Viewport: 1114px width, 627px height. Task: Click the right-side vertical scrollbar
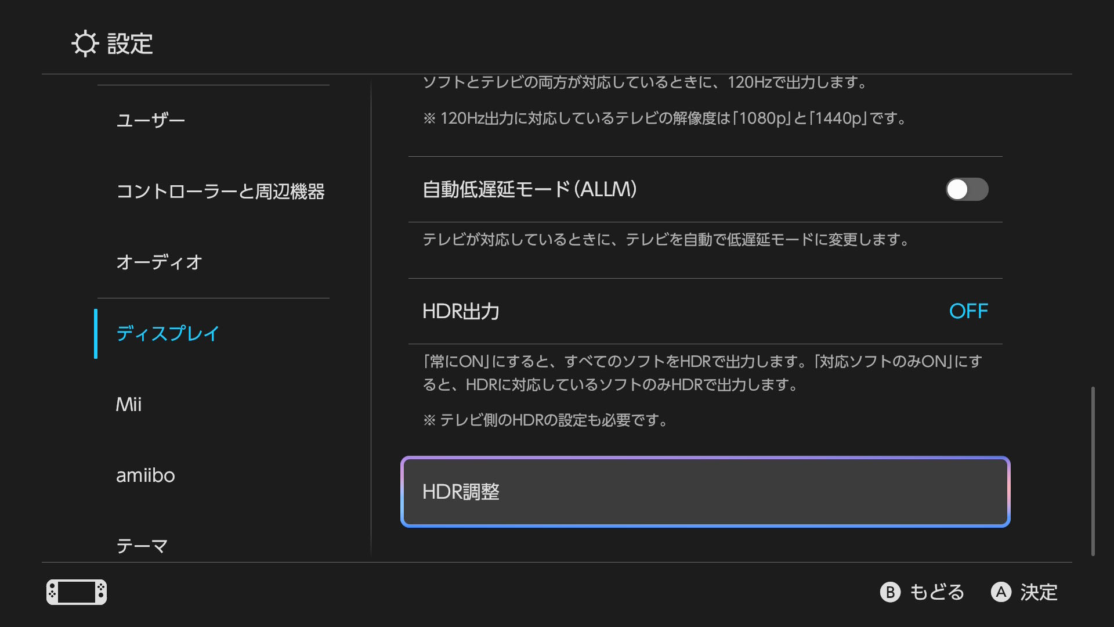point(1093,470)
